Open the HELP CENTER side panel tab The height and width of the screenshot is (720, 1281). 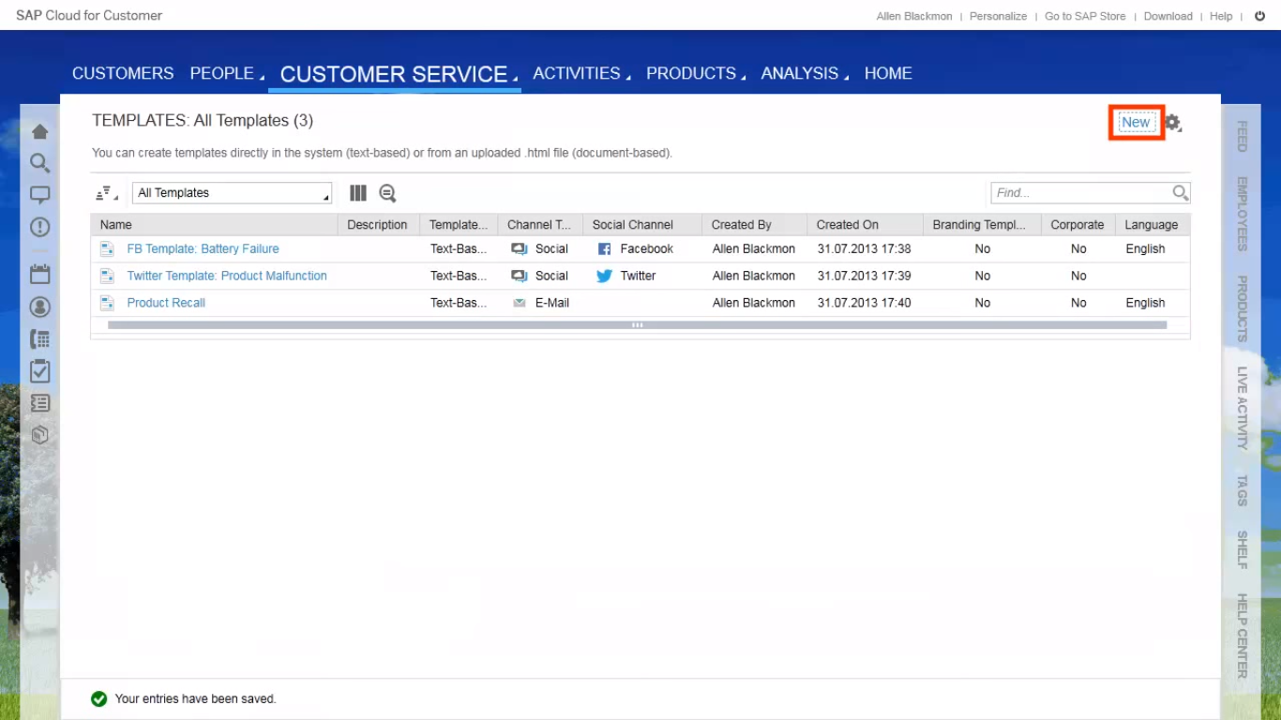[x=1243, y=636]
